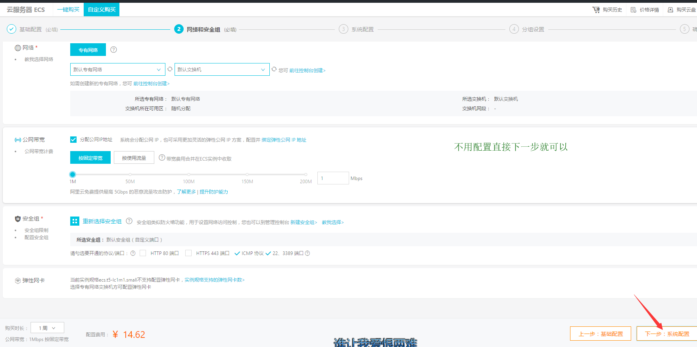The height and width of the screenshot is (347, 697).
Task: Open 新建安全组 link
Action: pos(304,222)
